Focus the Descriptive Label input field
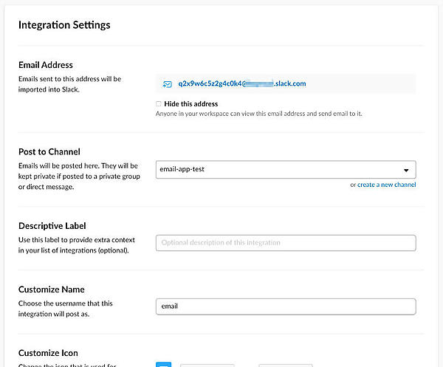Screen dimensions: 443x367 [286, 242]
